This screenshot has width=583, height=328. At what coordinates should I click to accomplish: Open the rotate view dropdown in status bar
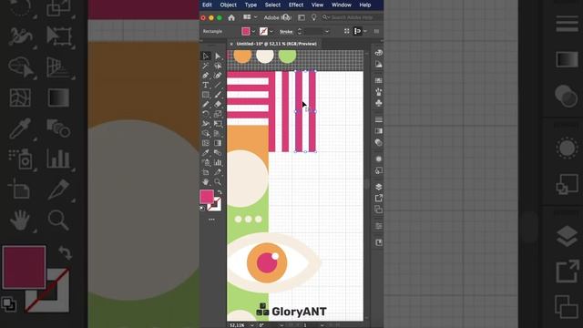click(x=281, y=325)
